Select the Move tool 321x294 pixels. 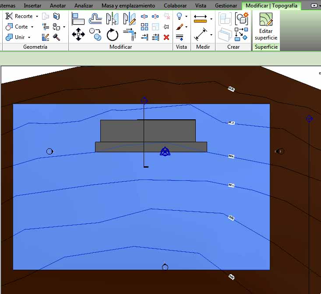click(78, 34)
